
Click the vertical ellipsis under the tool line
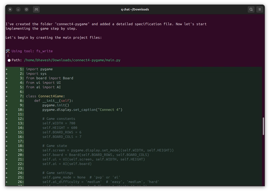point(8,56)
